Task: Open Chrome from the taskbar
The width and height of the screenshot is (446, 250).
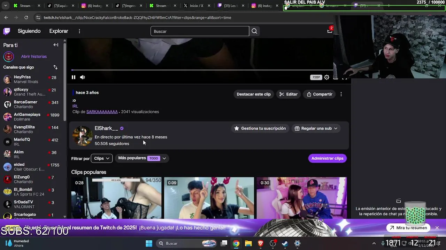Action: (236, 243)
